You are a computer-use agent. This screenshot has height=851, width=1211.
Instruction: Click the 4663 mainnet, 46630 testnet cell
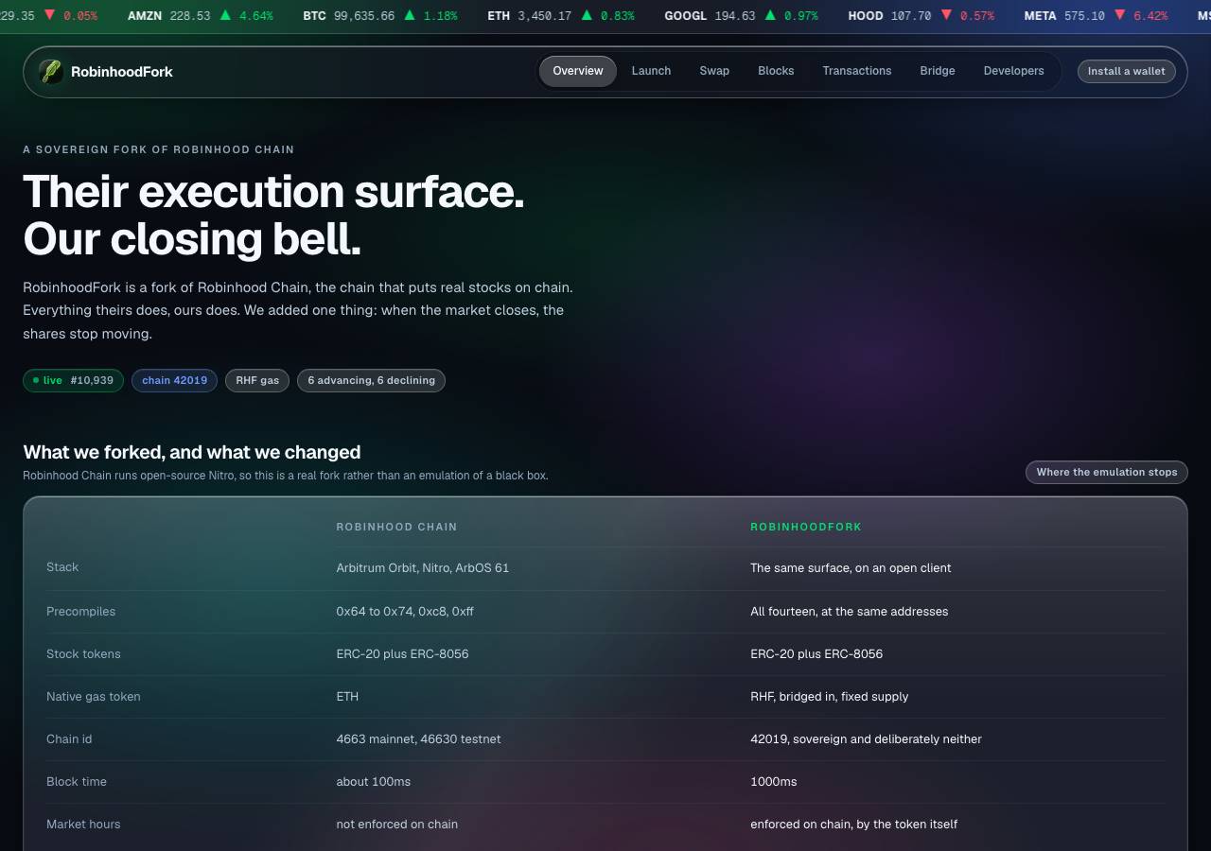pos(418,739)
